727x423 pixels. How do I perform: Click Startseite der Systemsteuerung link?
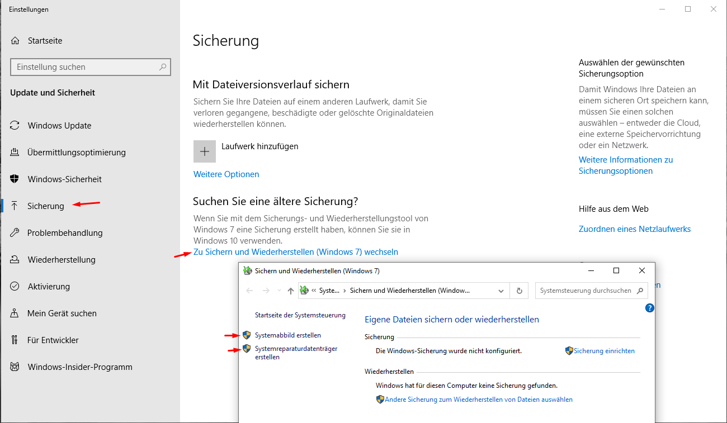point(300,315)
